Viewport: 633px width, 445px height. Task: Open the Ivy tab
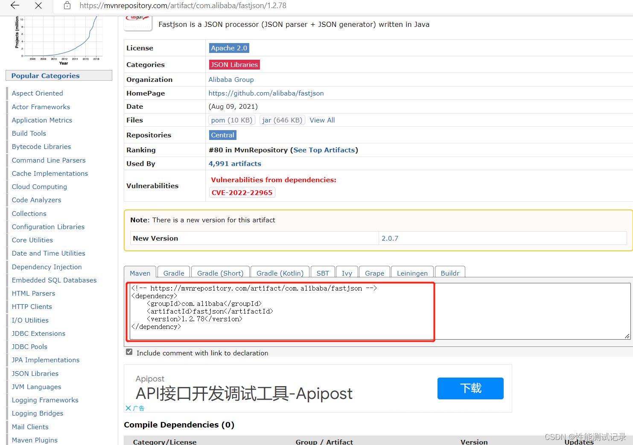coord(347,273)
